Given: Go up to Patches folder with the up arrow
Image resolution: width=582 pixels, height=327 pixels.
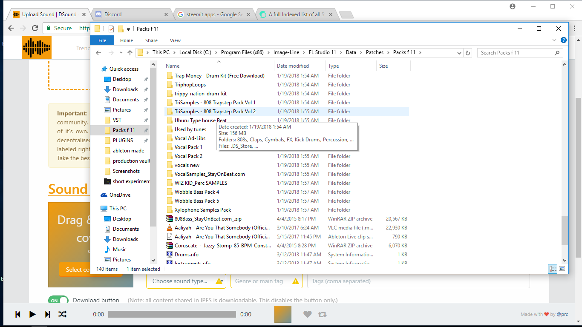Looking at the screenshot, I should [130, 52].
